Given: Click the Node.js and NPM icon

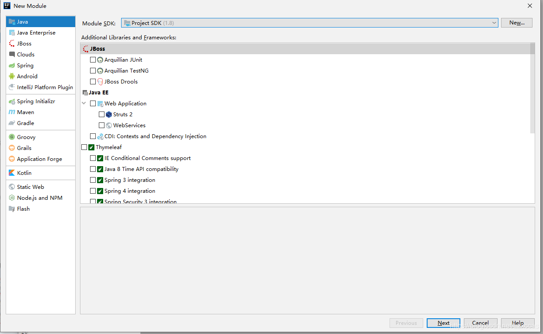Looking at the screenshot, I should pos(12,198).
